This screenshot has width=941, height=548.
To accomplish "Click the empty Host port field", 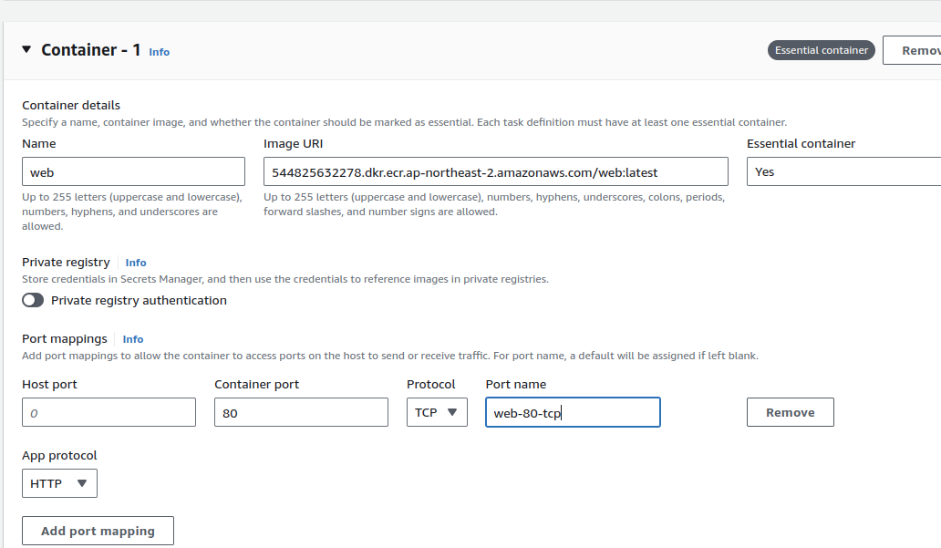I will [109, 412].
